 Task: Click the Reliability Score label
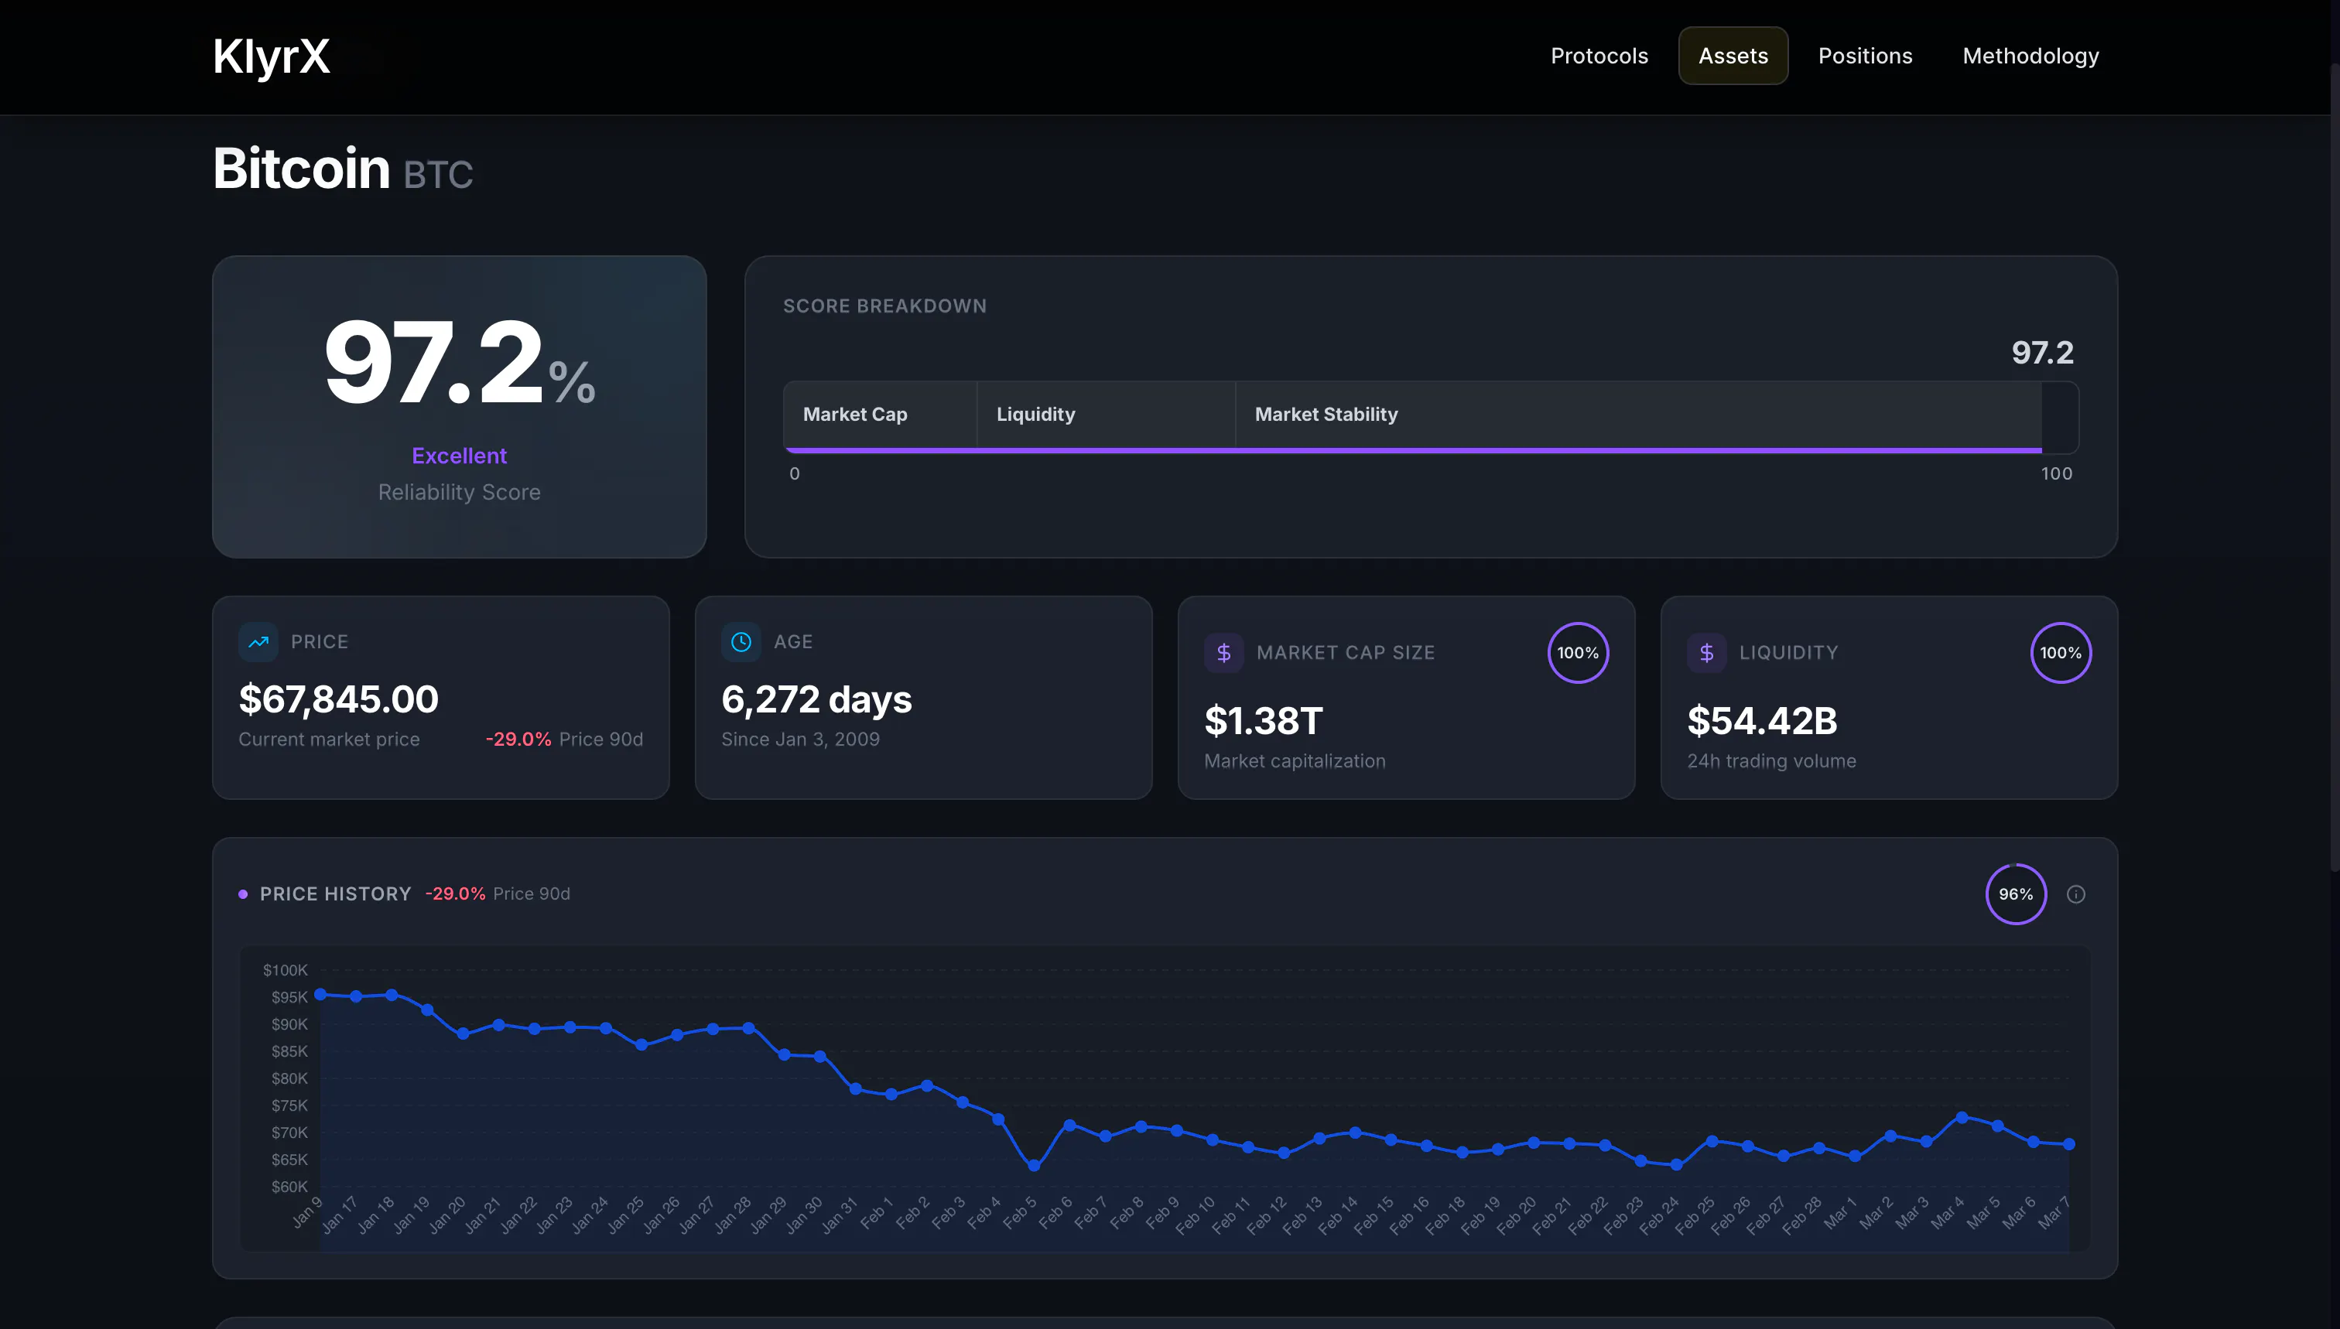tap(459, 492)
